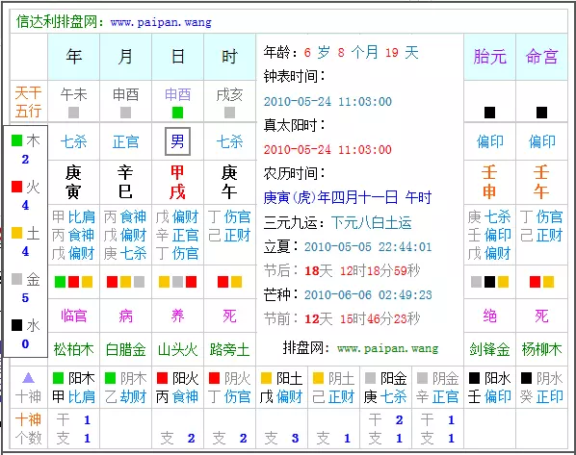The width and height of the screenshot is (576, 455).
Task: Click the red 甲戌 day pillar
Action: pyautogui.click(x=178, y=182)
